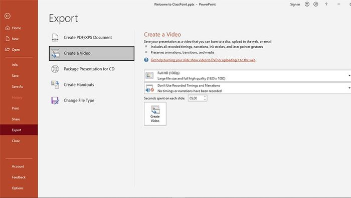Click the Open folder icon
351x198 pixels.
click(x=8, y=49)
